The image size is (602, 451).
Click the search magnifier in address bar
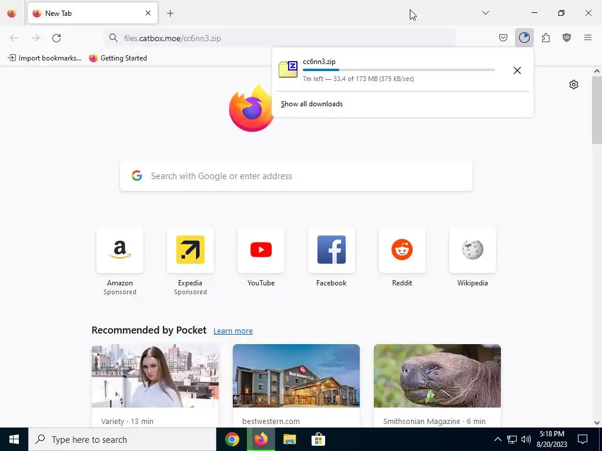pyautogui.click(x=113, y=38)
